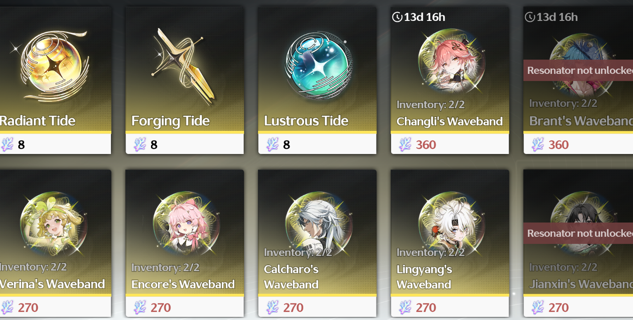633x320 pixels.
Task: Click the Resonator not unlocked banner on Brant's card
Action: (578, 70)
